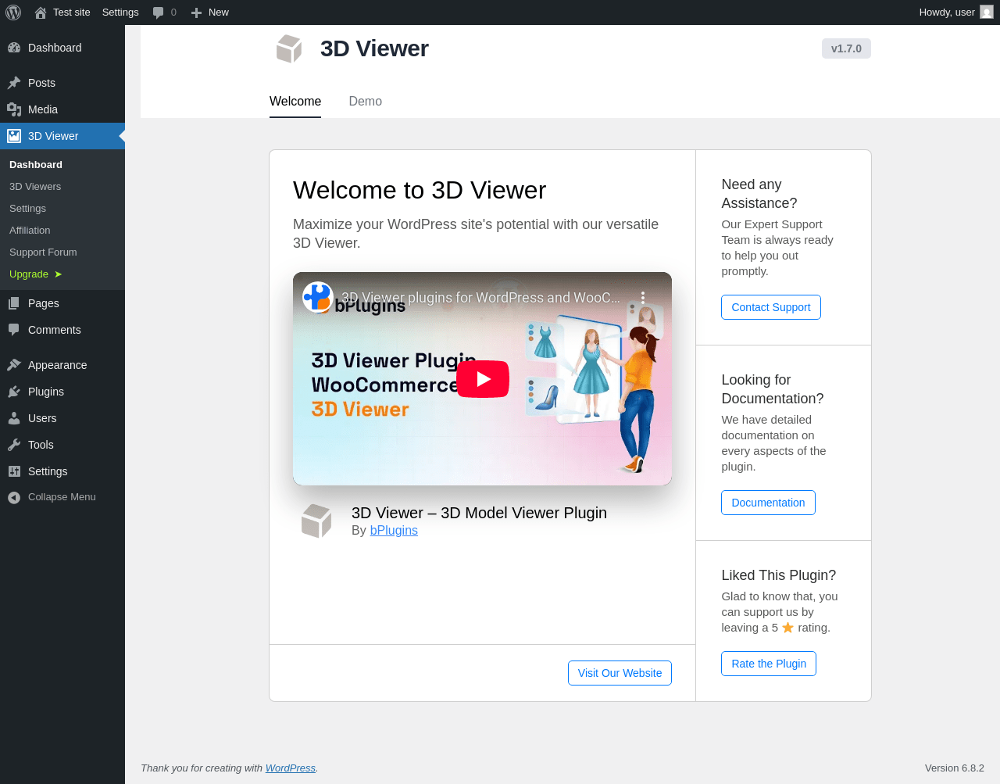Open Users in the sidebar
1000x784 pixels.
[42, 418]
